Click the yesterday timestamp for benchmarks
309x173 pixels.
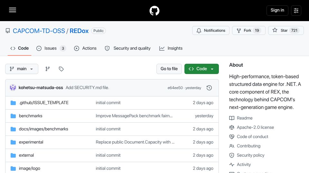(x=204, y=116)
